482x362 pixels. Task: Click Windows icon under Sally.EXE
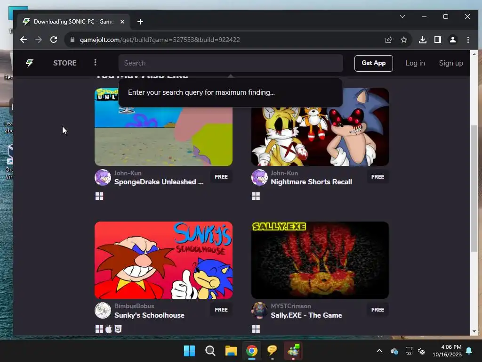pos(256,329)
